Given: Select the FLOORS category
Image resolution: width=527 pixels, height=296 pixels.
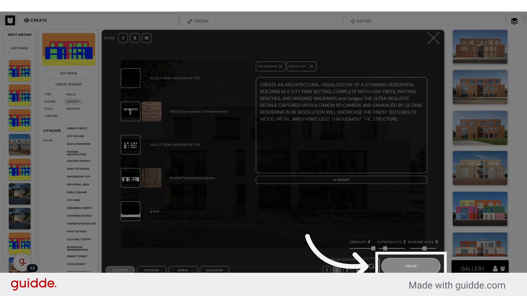Looking at the screenshot, I should pos(50,101).
